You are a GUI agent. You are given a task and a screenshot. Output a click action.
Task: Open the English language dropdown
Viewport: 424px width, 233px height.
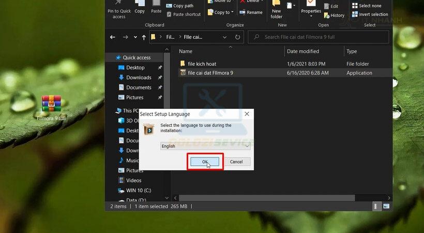pos(205,146)
